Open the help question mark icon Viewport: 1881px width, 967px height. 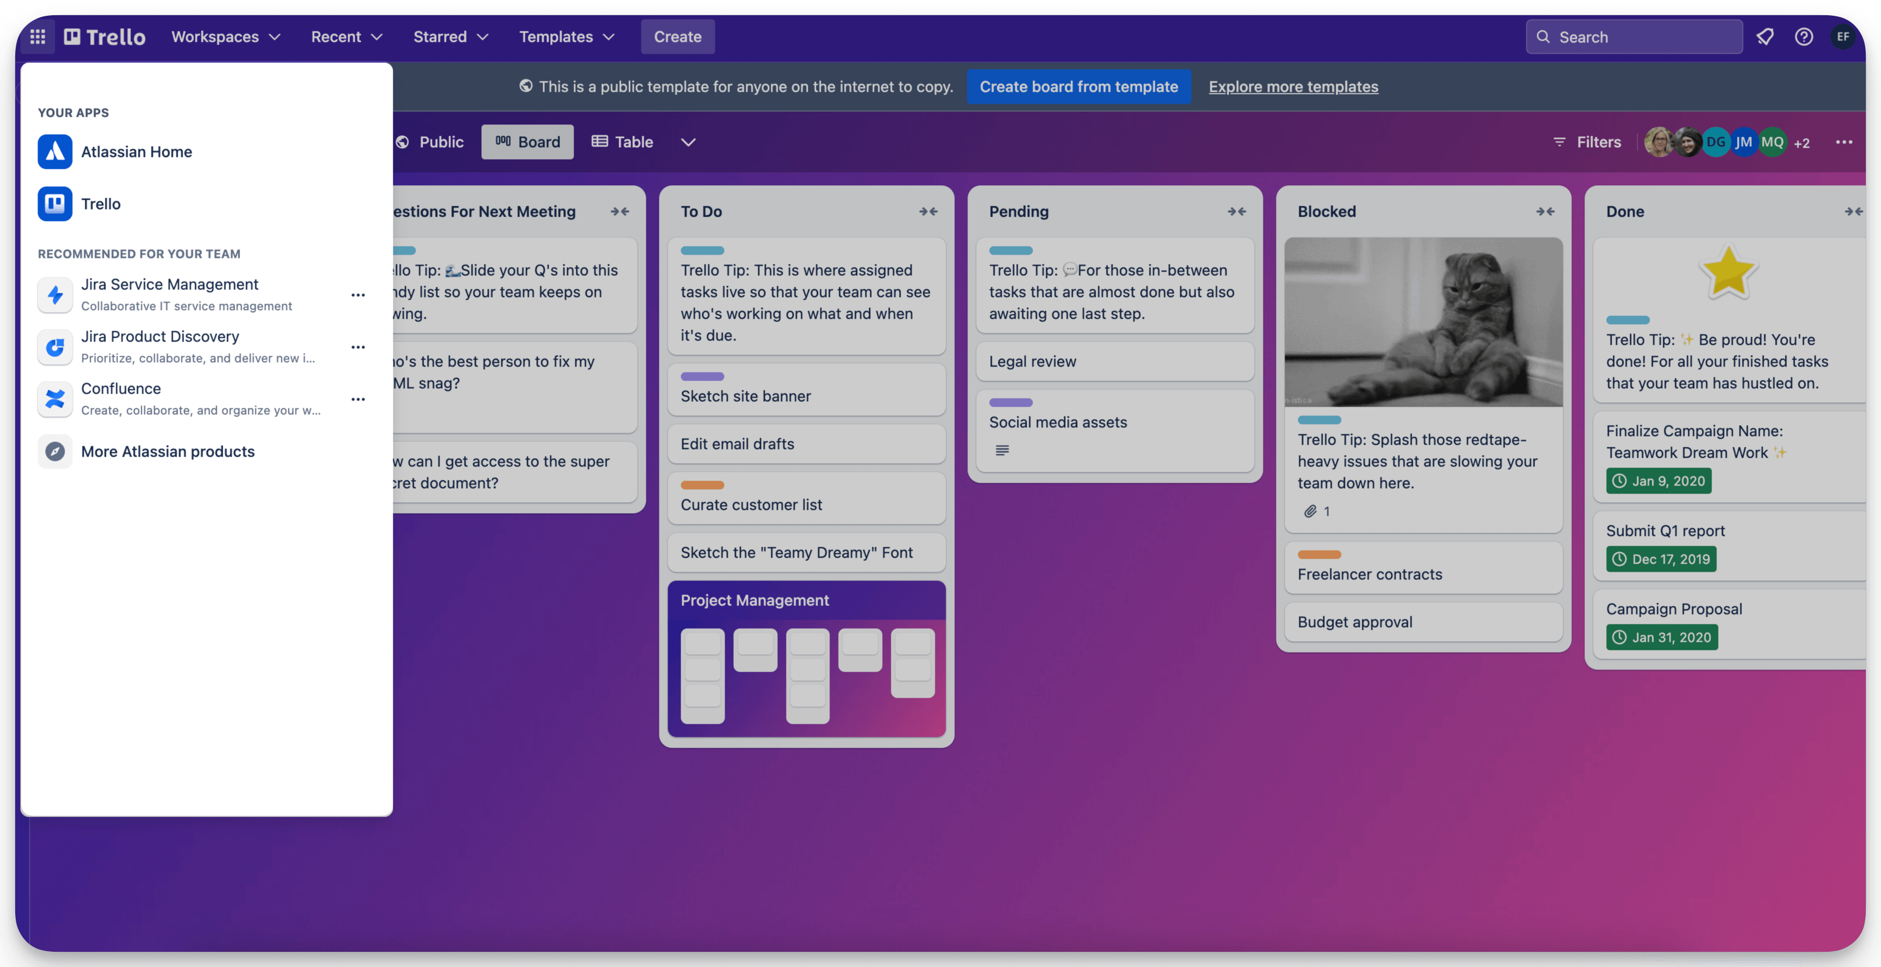(1804, 36)
